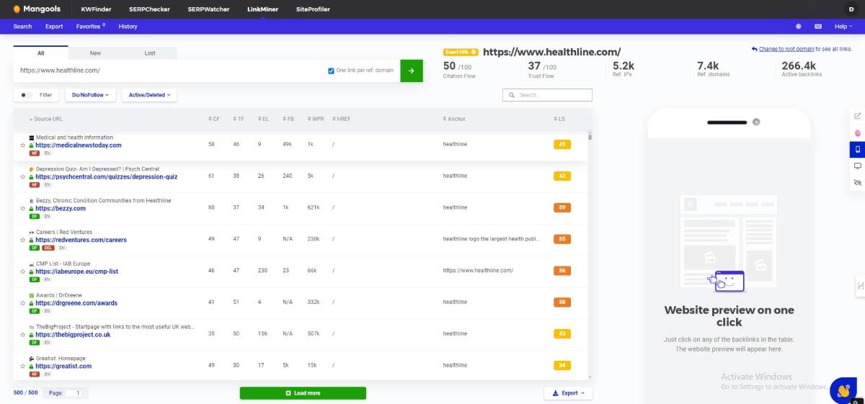Image resolution: width=865 pixels, height=404 pixels.
Task: Sort table by EL column
Action: pos(264,119)
